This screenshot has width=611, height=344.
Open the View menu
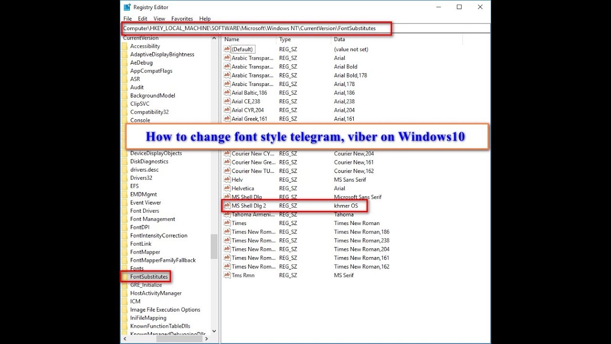pyautogui.click(x=159, y=19)
